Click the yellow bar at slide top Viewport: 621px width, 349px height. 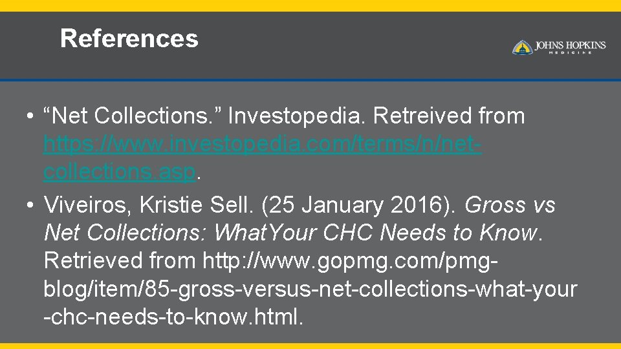(x=310, y=5)
